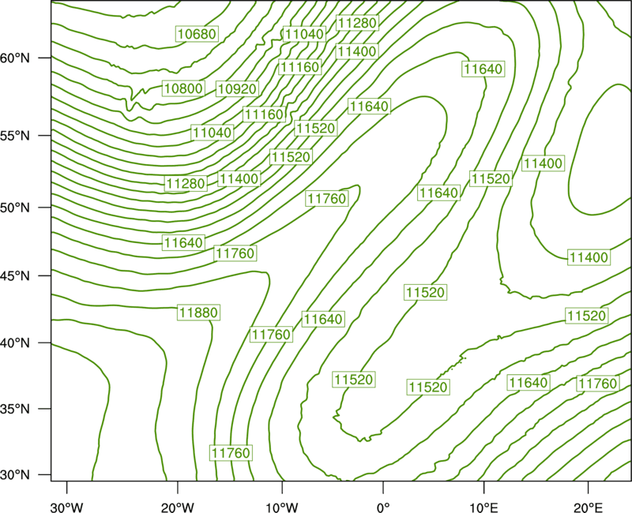Select the 11880 contour label
The width and height of the screenshot is (632, 513).
tap(199, 313)
